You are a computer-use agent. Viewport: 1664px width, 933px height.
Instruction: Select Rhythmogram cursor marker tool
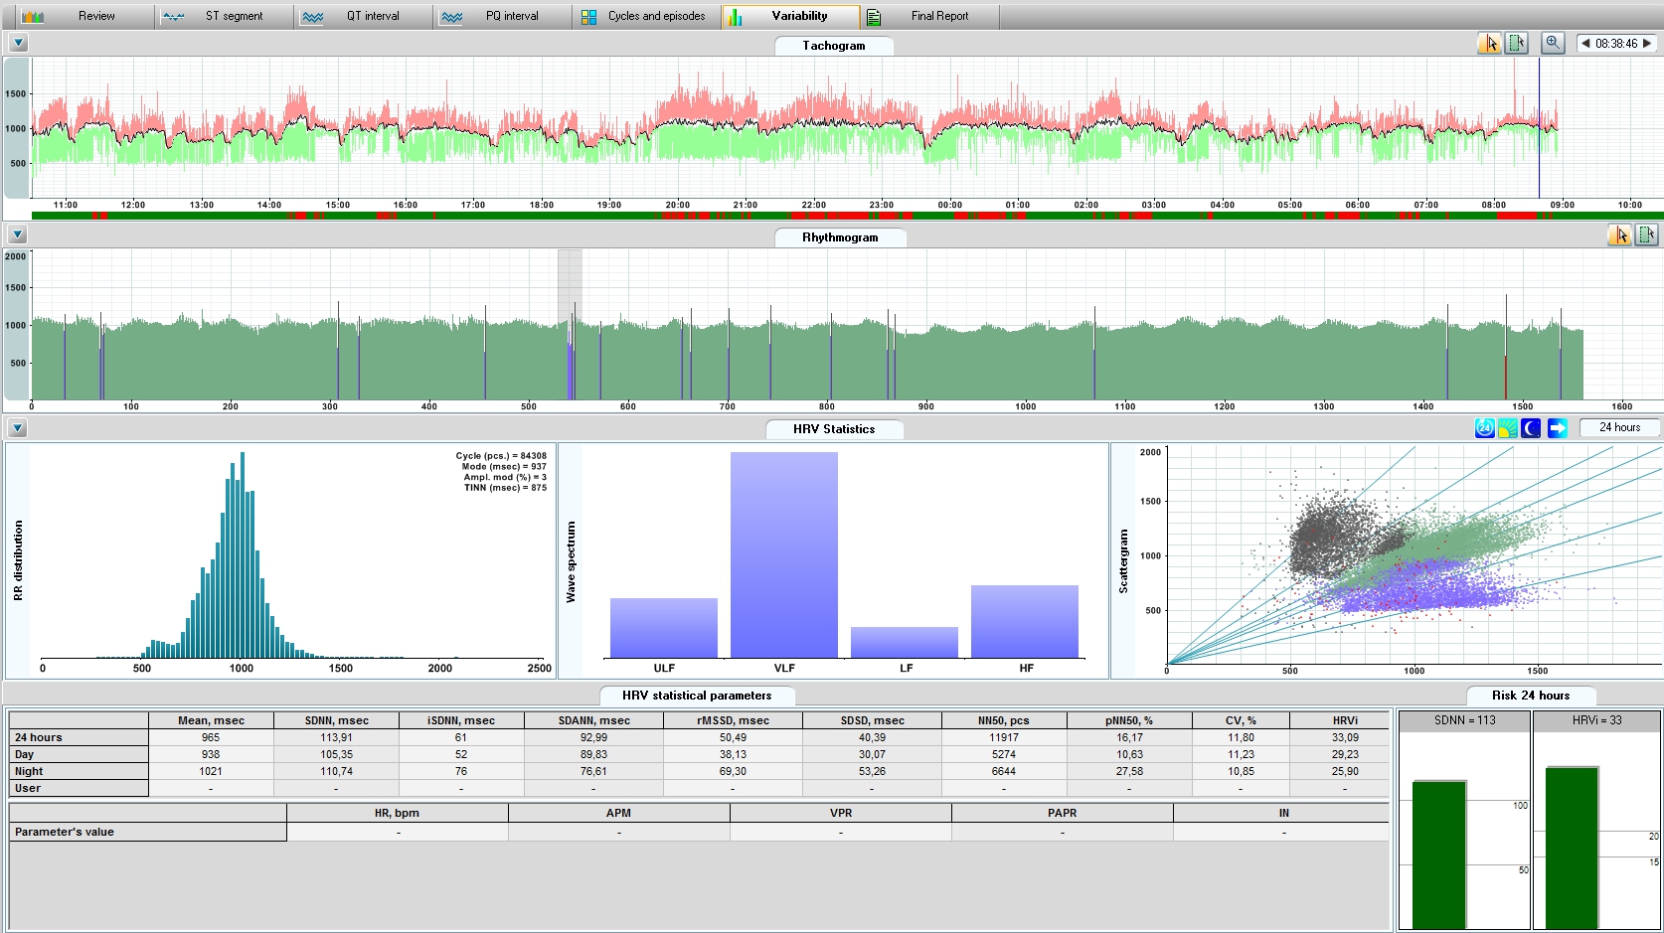(1620, 235)
